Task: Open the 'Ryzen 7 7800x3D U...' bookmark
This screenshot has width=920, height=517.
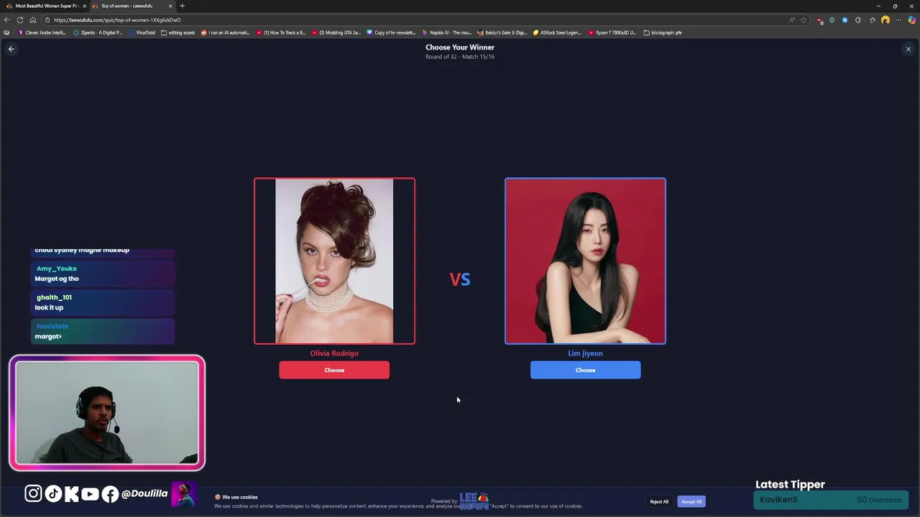Action: click(612, 32)
